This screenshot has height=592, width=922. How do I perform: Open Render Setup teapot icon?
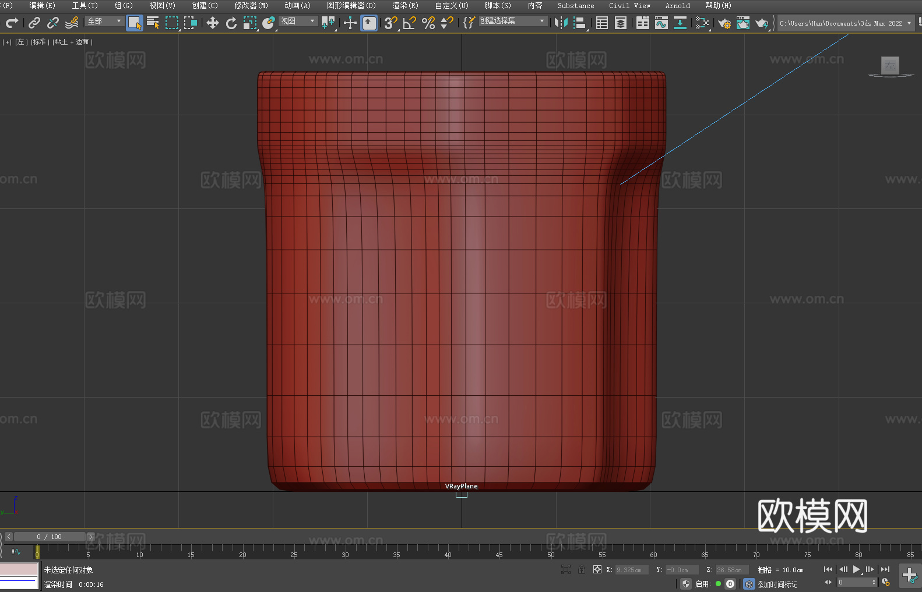[724, 23]
